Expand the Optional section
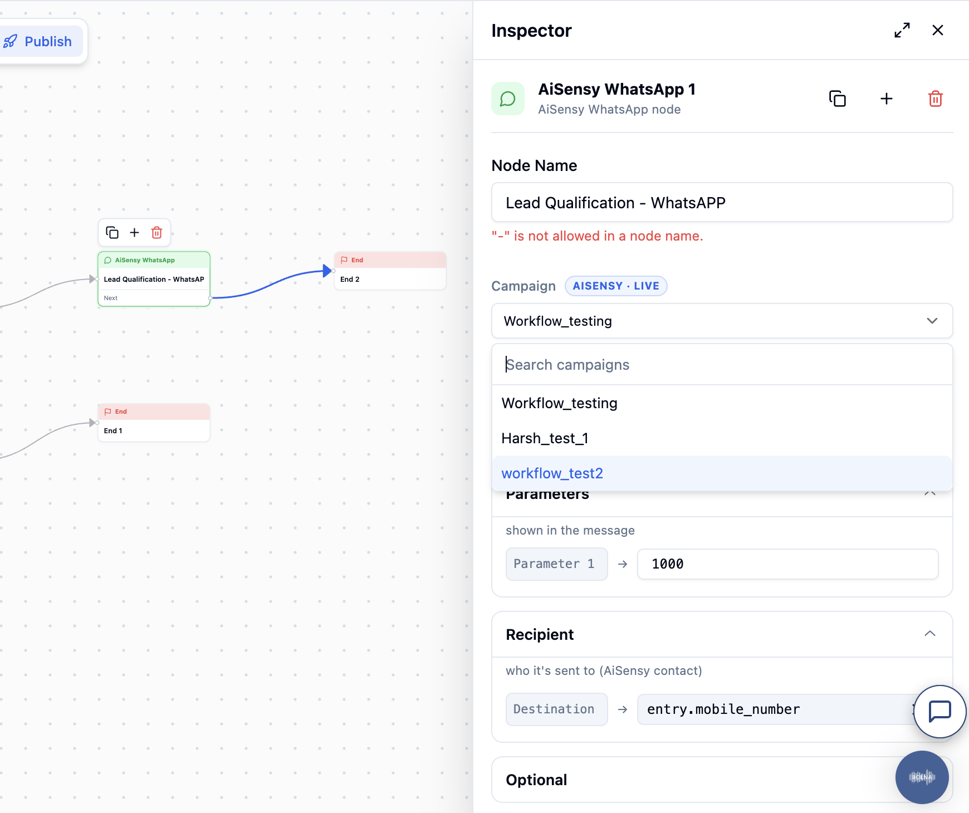The width and height of the screenshot is (969, 813). 722,780
